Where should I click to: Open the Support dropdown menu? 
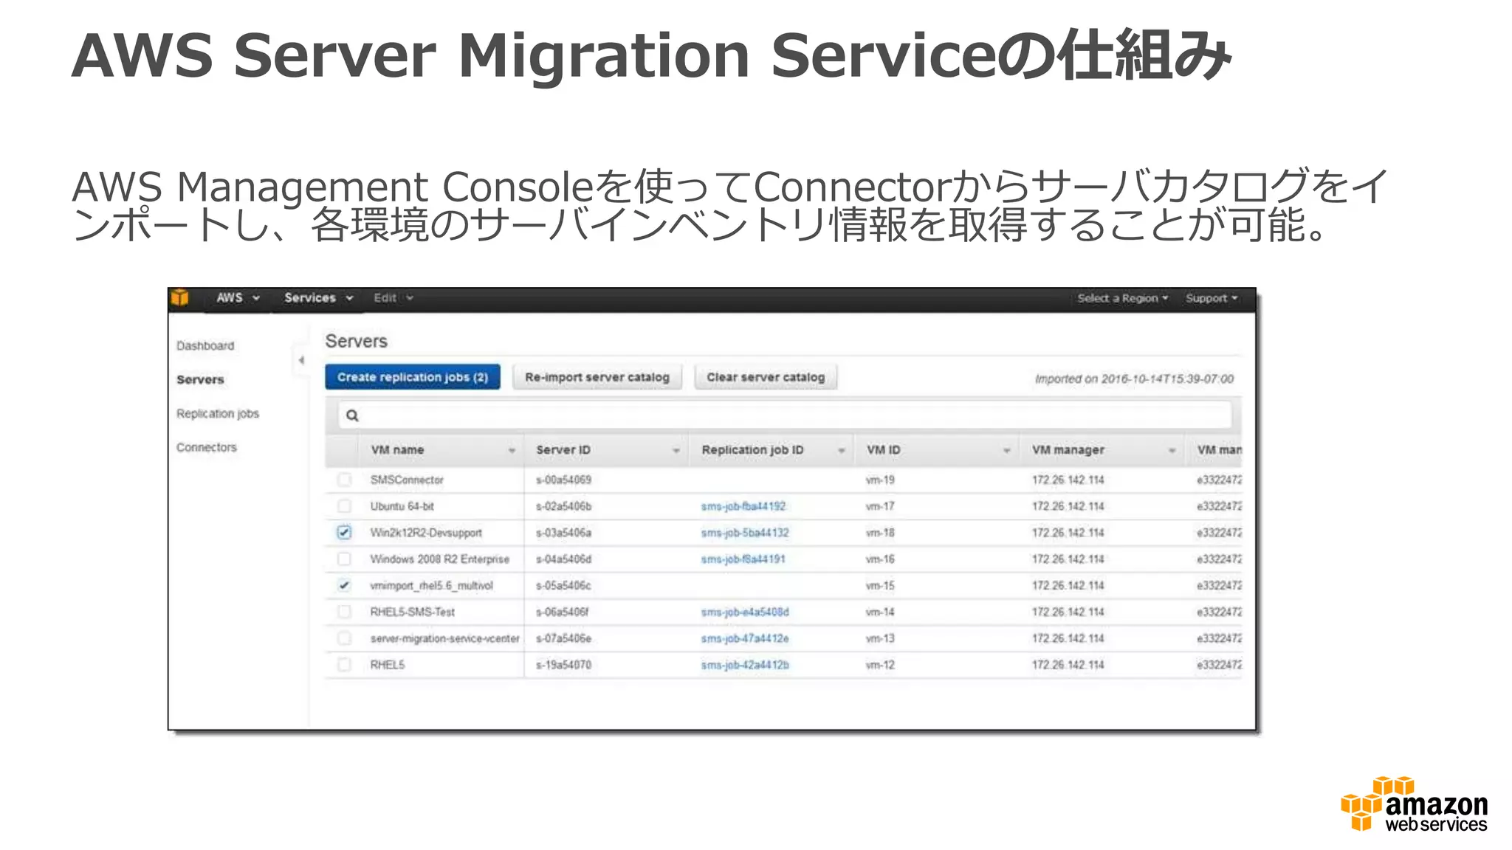pyautogui.click(x=1212, y=298)
